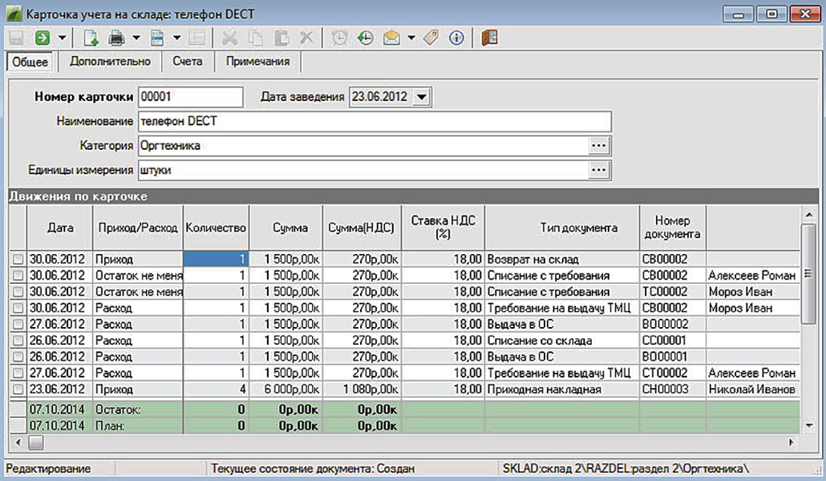The width and height of the screenshot is (826, 481).
Task: Open the blue information icon
Action: click(457, 38)
